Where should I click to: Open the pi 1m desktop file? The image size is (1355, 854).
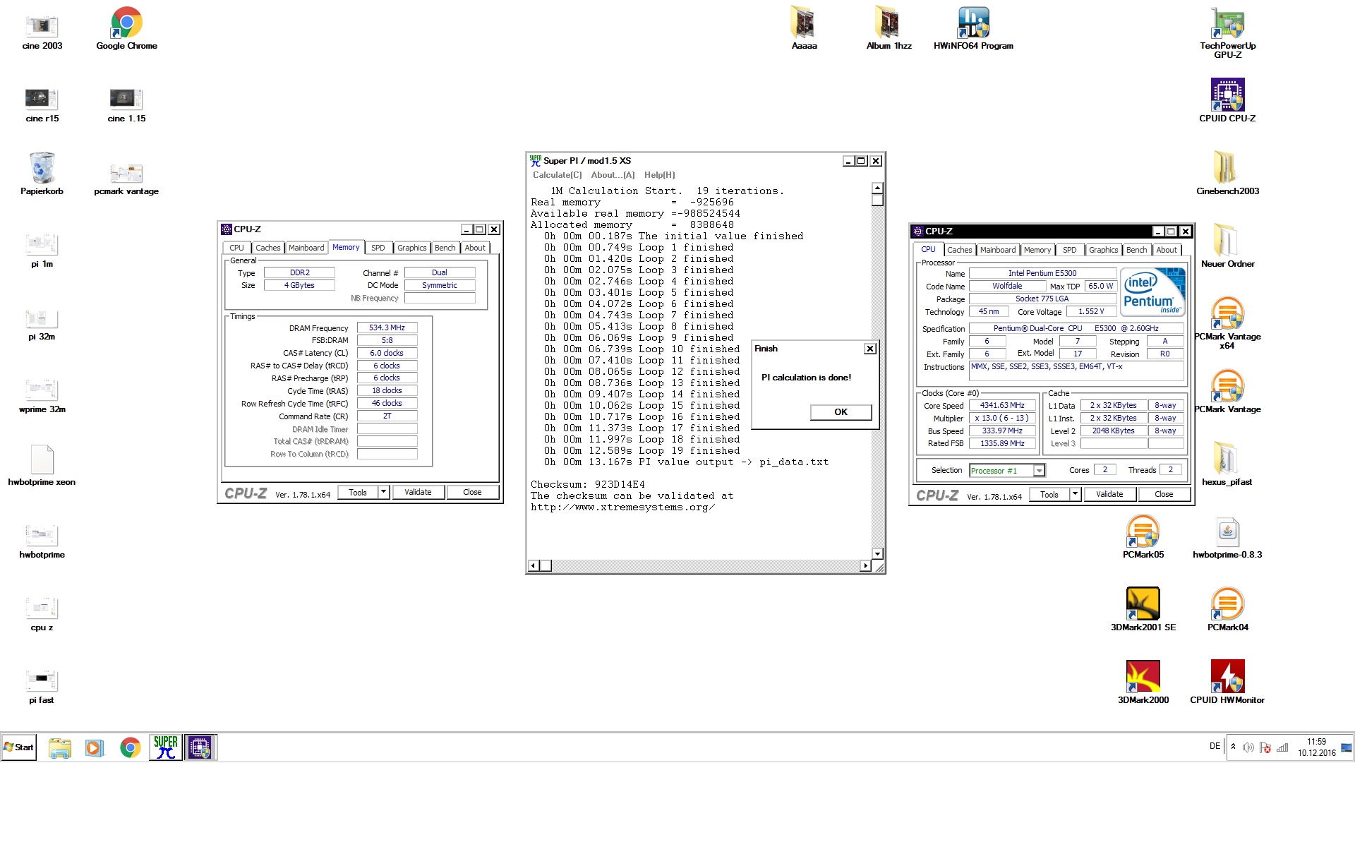[42, 250]
